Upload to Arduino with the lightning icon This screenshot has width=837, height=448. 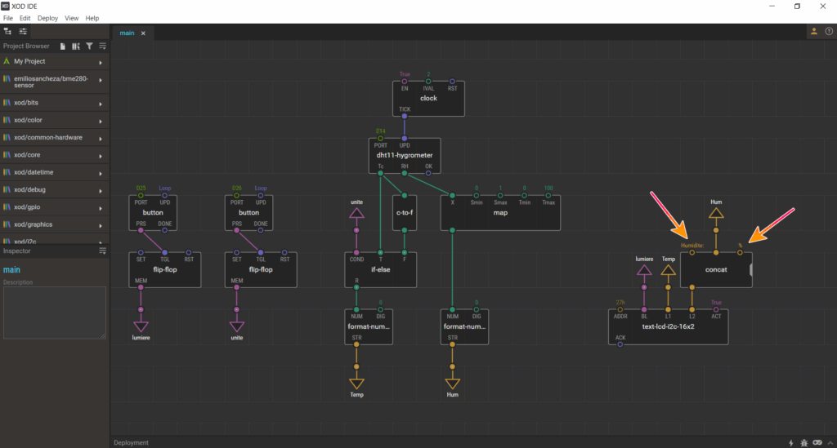pyautogui.click(x=791, y=442)
